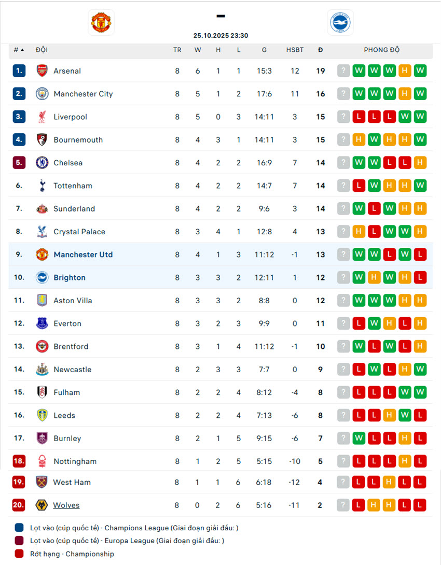Click the Newcastle club logo
This screenshot has height=565, width=441.
click(42, 370)
